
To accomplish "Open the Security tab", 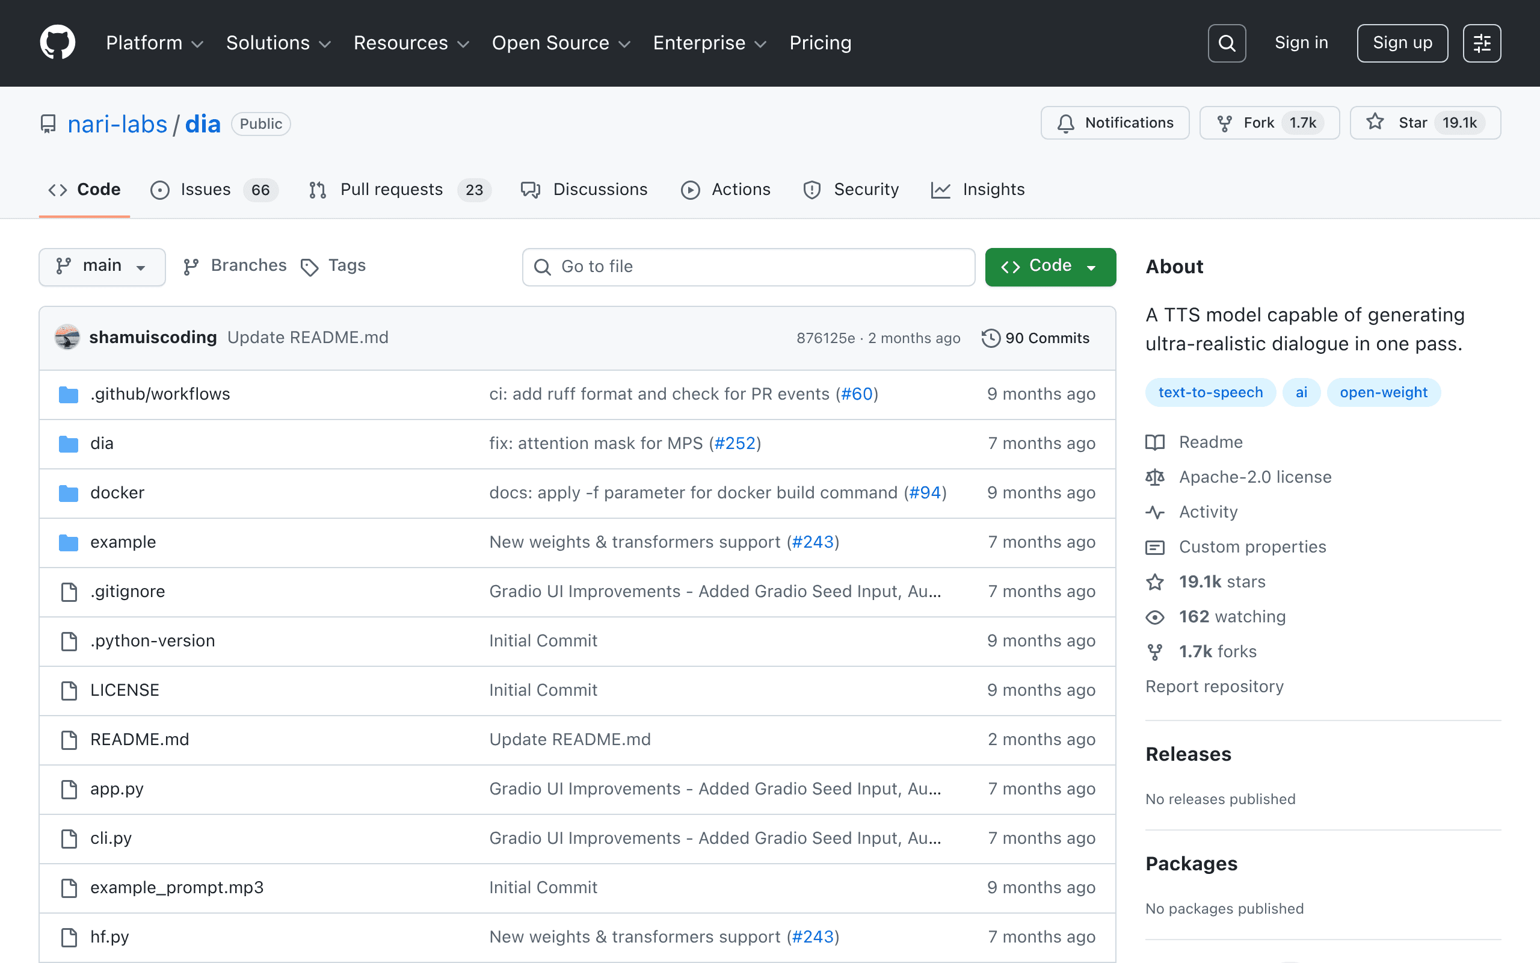I will point(851,190).
